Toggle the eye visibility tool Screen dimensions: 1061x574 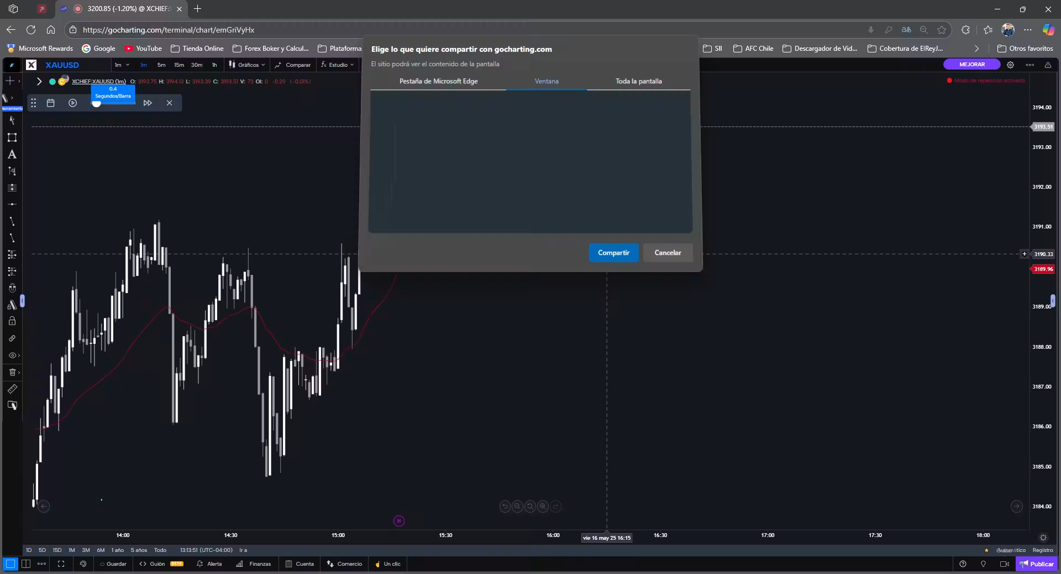coord(12,355)
